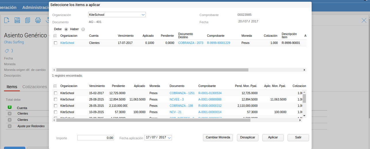Screen dimensions: 370x149
Task: Click the save diskette icon
Action: click(x=17, y=20)
